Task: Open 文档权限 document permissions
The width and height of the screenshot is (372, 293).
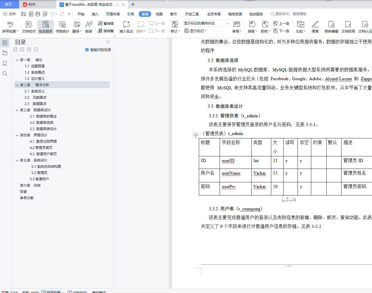Action: pos(348,27)
